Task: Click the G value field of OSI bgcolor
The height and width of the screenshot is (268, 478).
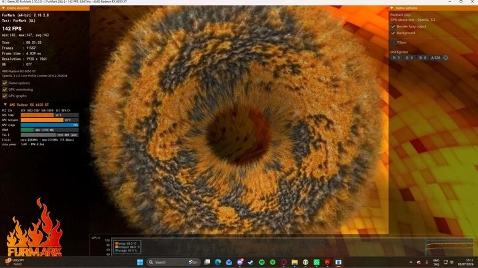Action: tap(409, 58)
